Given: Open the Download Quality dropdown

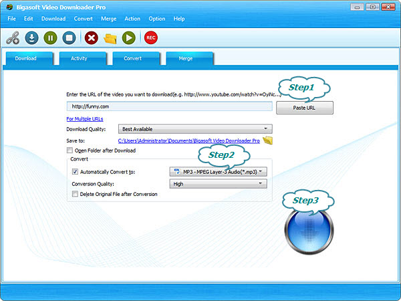Looking at the screenshot, I should pyautogui.click(x=195, y=129).
